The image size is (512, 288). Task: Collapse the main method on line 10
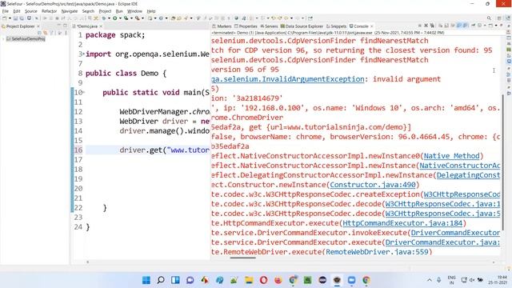pos(83,93)
